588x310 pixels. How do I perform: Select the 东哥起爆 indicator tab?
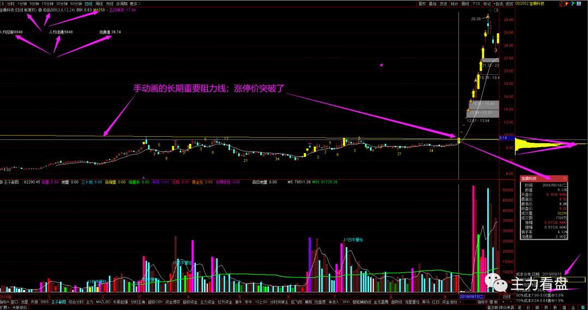click(x=120, y=302)
